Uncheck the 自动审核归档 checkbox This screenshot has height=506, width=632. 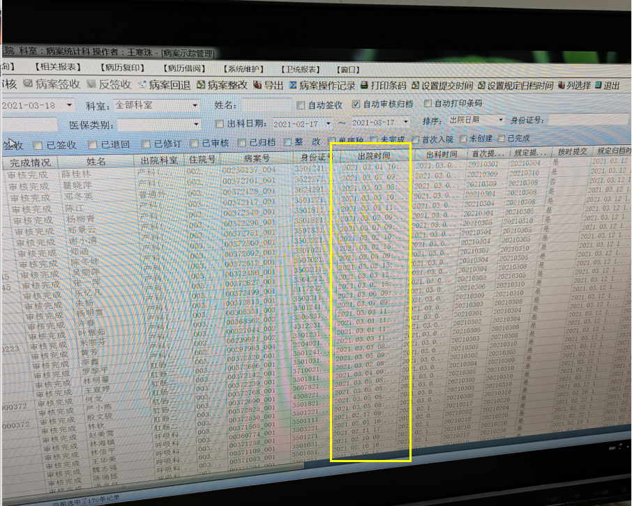coord(356,104)
